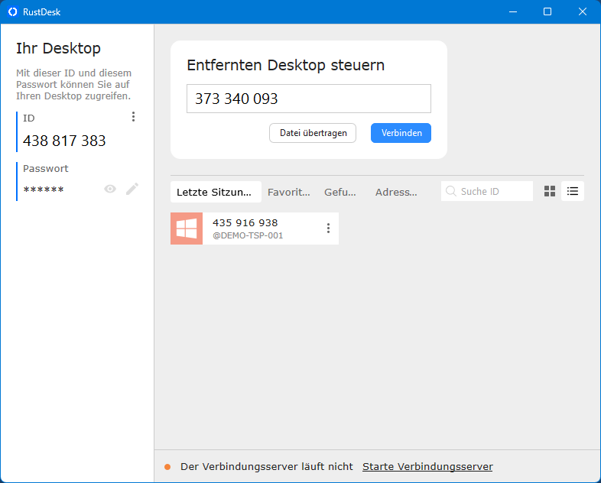Switch to grid view of sessions
Viewport: 601px width, 483px height.
tap(550, 191)
